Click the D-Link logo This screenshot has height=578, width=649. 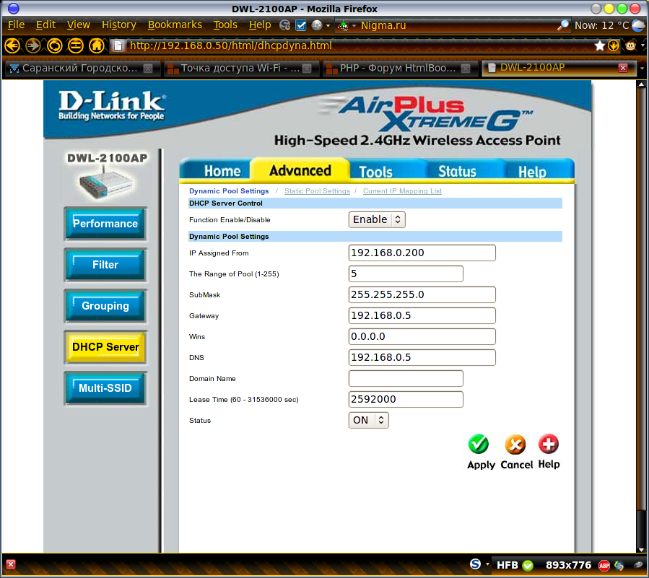112,105
